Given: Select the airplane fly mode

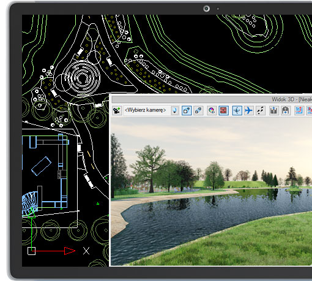Looking at the screenshot, I should [x=248, y=110].
